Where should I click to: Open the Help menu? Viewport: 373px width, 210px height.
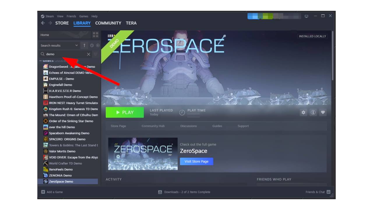[x=94, y=16]
